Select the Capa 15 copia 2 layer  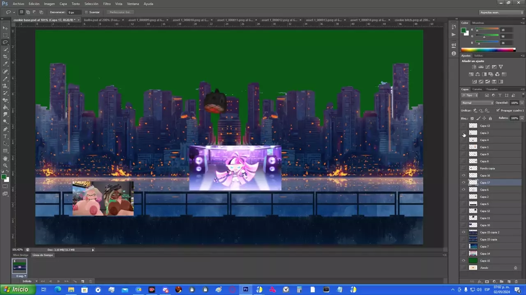coord(489,232)
